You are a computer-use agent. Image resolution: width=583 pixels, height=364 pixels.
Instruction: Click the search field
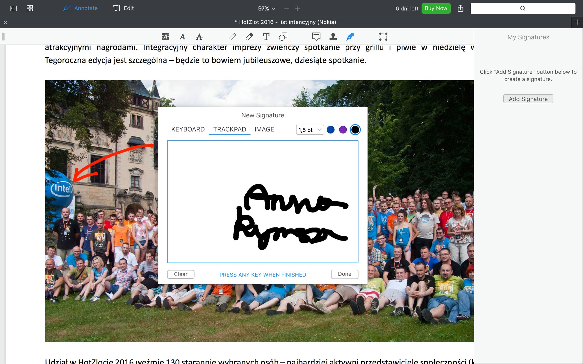click(x=523, y=8)
